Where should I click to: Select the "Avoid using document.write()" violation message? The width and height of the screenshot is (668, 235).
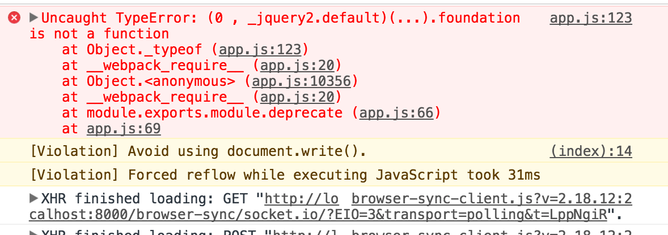tap(198, 151)
